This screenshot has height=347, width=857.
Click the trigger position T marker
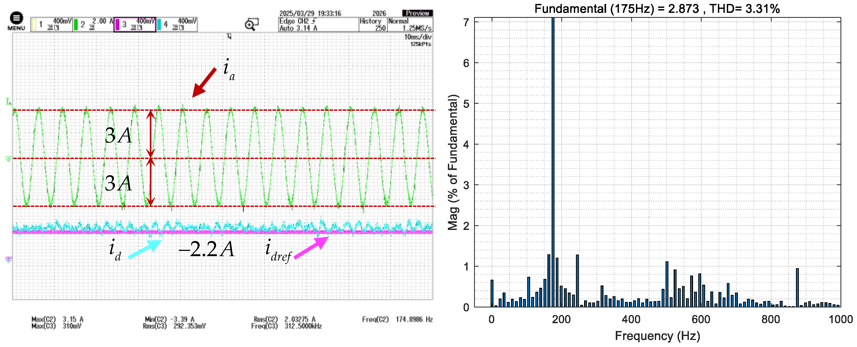pos(229,36)
